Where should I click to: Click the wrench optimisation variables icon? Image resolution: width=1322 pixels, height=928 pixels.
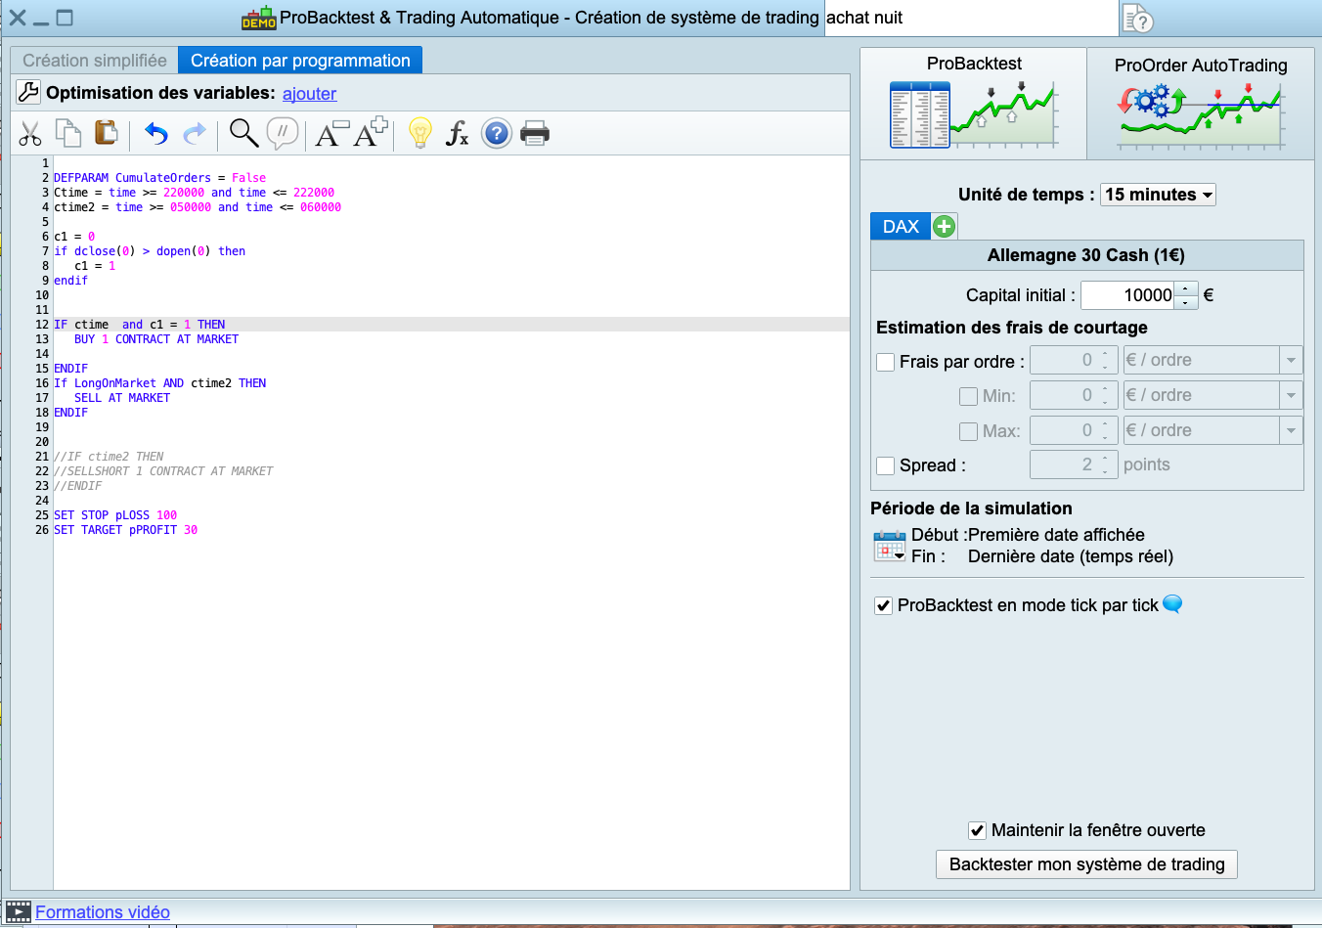(x=28, y=93)
